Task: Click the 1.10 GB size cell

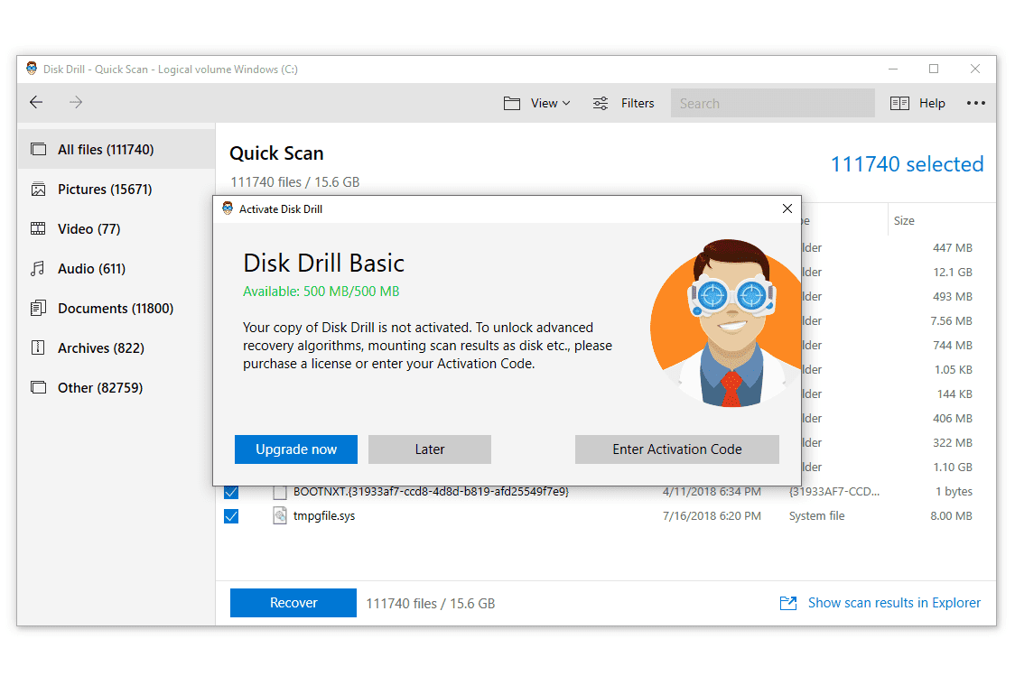Action: [953, 467]
